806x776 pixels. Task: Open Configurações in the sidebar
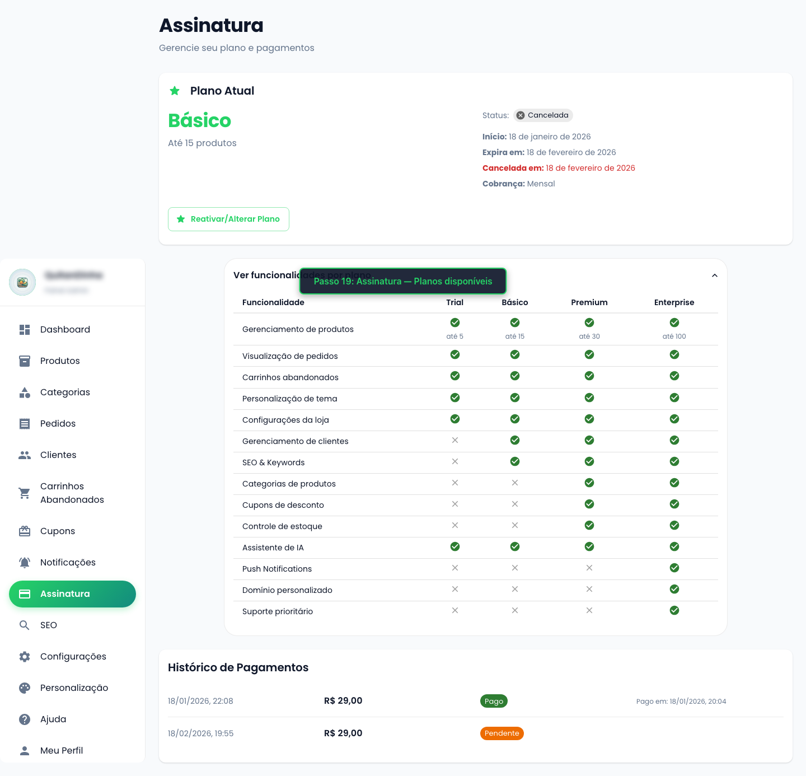pos(73,657)
